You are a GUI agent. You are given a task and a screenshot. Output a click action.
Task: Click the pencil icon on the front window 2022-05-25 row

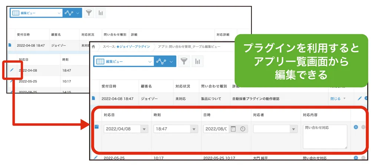(96, 157)
